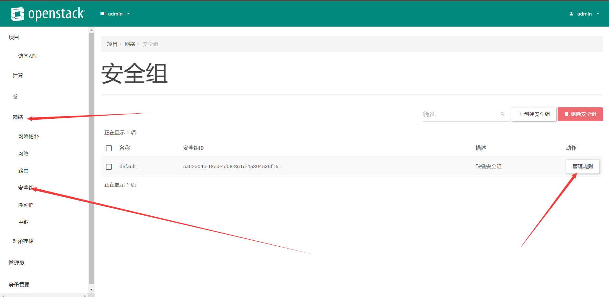Click the 安全组ID column header

point(193,148)
